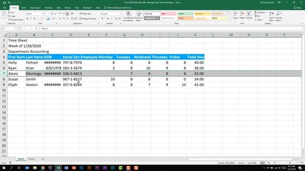Open Find & Select magnifier
The height and width of the screenshot is (171, 305).
pos(278,16)
